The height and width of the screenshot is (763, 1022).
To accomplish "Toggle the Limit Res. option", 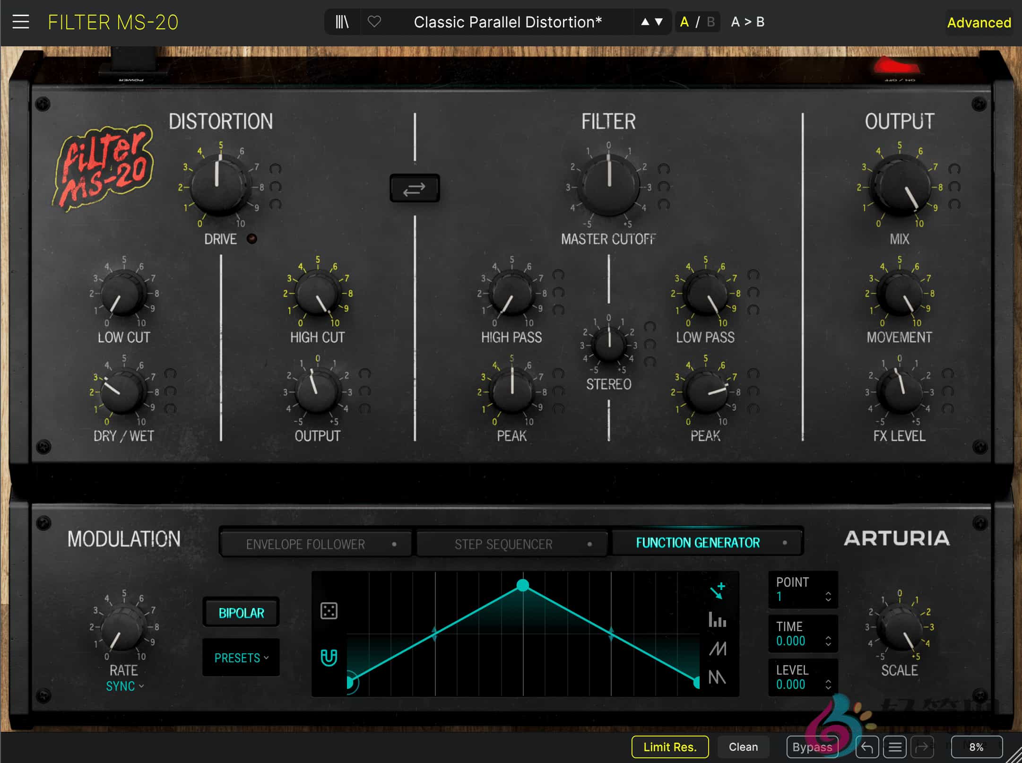I will (x=670, y=747).
